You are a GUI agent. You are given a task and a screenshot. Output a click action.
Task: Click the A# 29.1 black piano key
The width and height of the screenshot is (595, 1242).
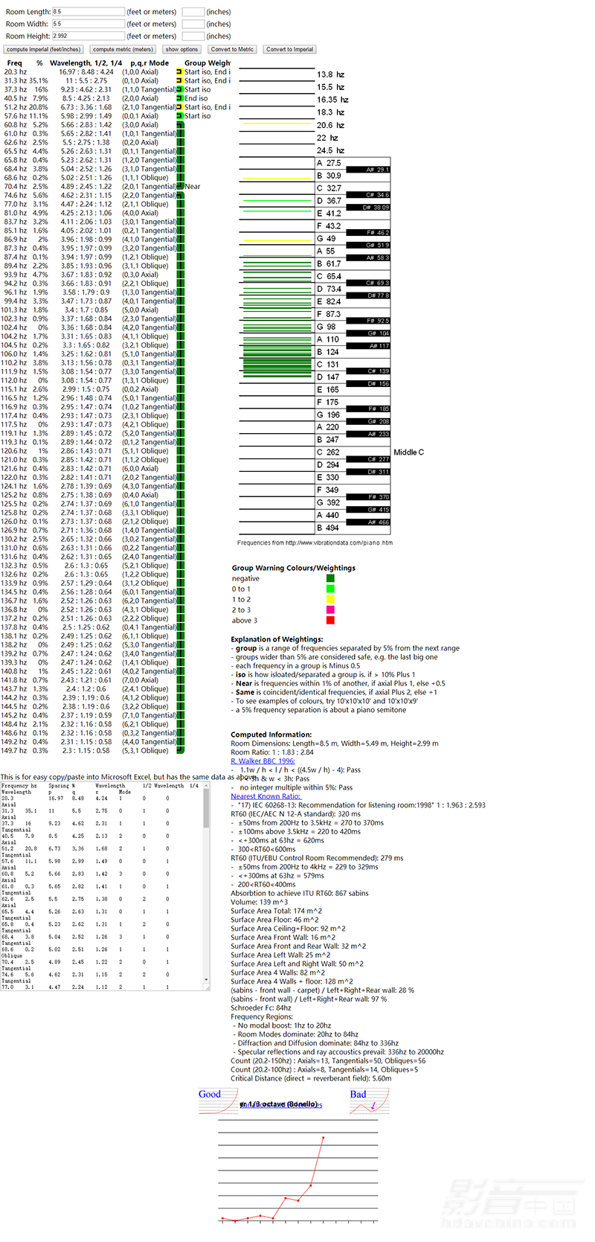369,170
